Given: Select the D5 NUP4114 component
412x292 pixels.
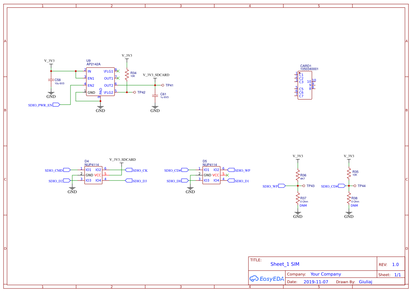Looking at the screenshot, I should tap(211, 175).
